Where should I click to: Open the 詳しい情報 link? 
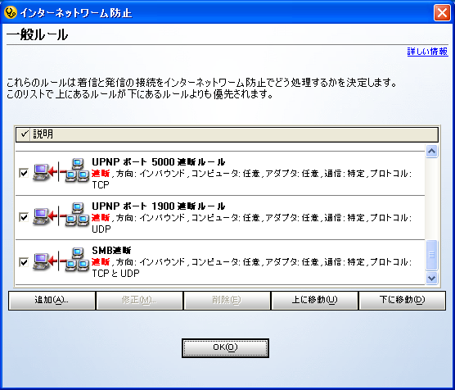[427, 52]
